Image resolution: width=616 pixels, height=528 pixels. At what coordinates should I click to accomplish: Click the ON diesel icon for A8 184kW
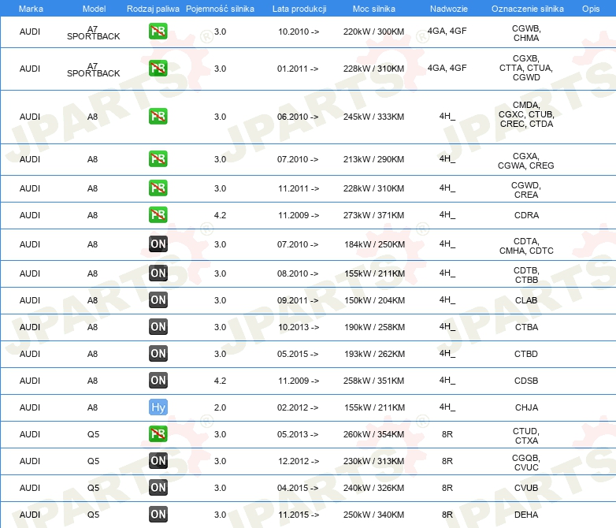[158, 244]
